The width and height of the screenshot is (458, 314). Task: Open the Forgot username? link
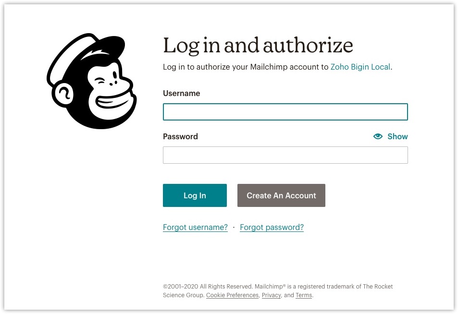pos(195,228)
